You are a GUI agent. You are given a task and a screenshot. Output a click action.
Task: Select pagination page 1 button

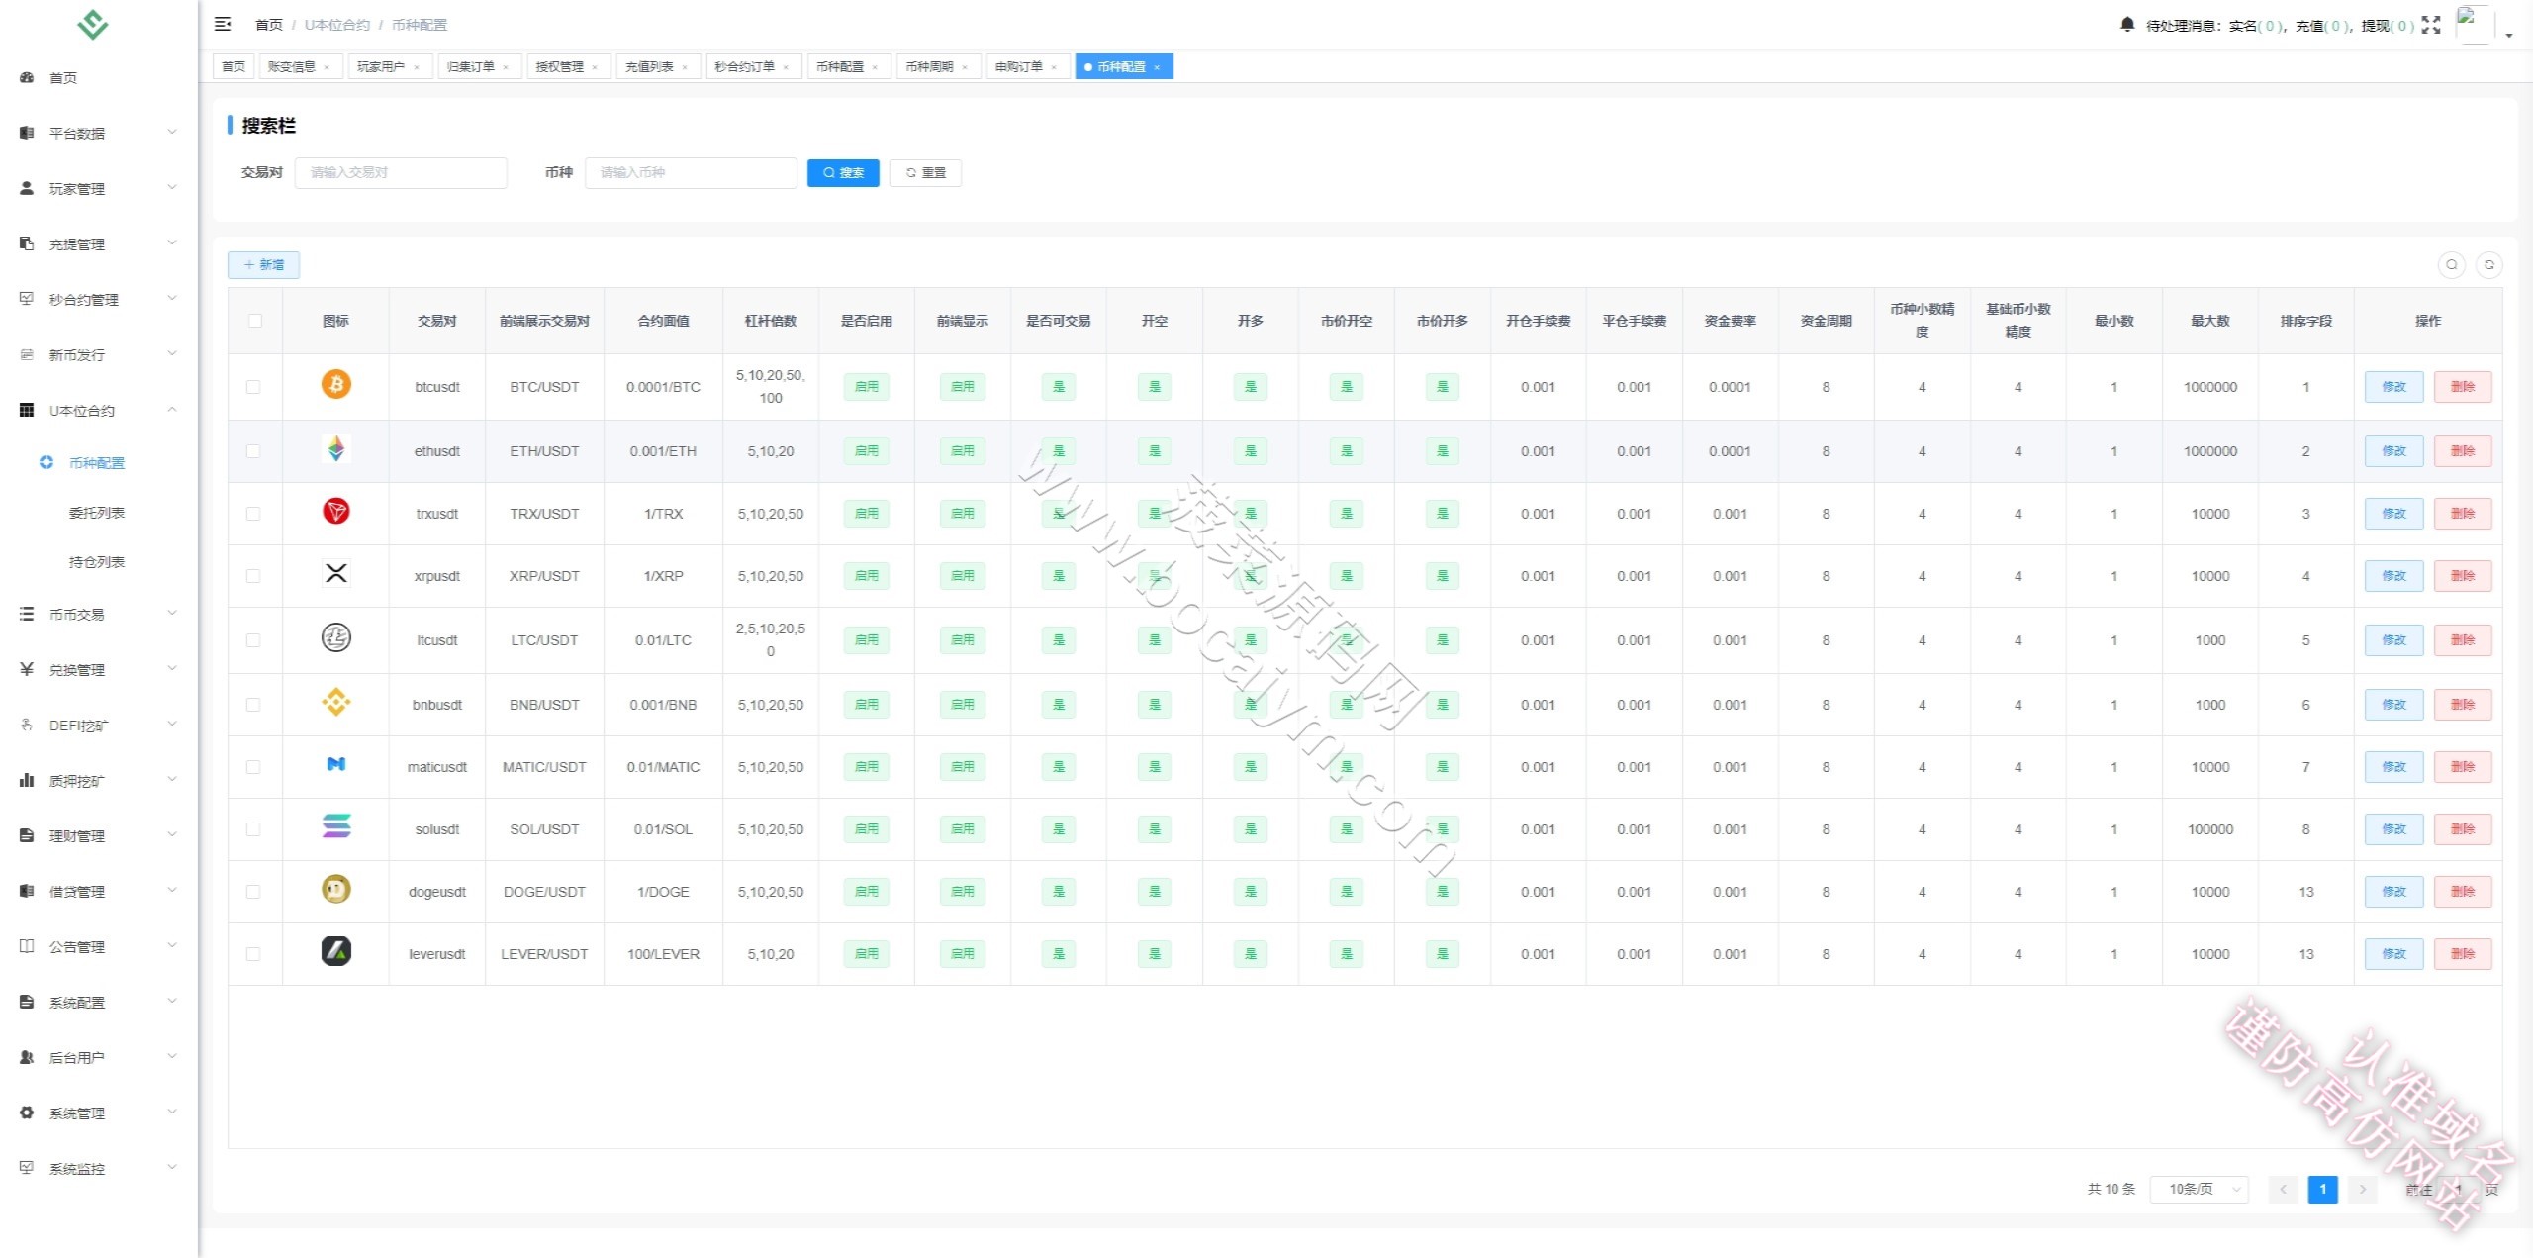[2322, 1189]
